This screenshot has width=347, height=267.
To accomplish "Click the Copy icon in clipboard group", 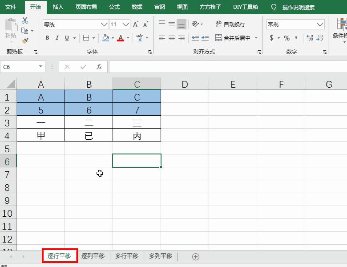I will click(x=24, y=31).
